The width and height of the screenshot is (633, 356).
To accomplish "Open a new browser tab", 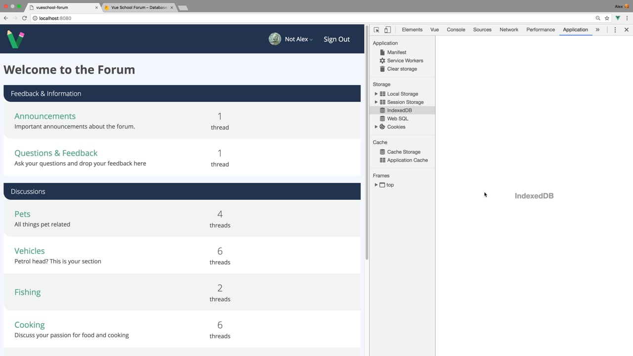I will [x=183, y=8].
